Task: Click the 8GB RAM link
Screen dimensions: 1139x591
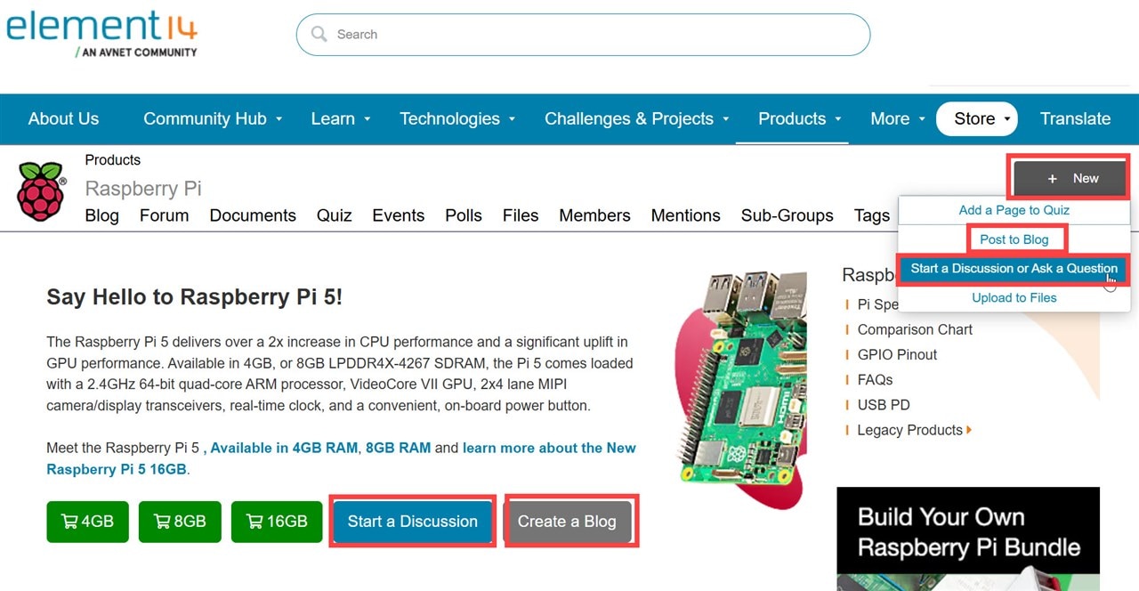Action: [398, 448]
